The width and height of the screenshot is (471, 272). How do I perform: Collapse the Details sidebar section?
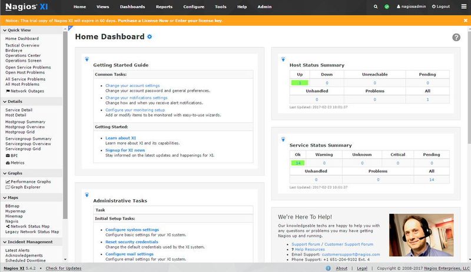[12, 102]
